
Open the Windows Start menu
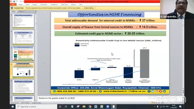tap(13, 107)
